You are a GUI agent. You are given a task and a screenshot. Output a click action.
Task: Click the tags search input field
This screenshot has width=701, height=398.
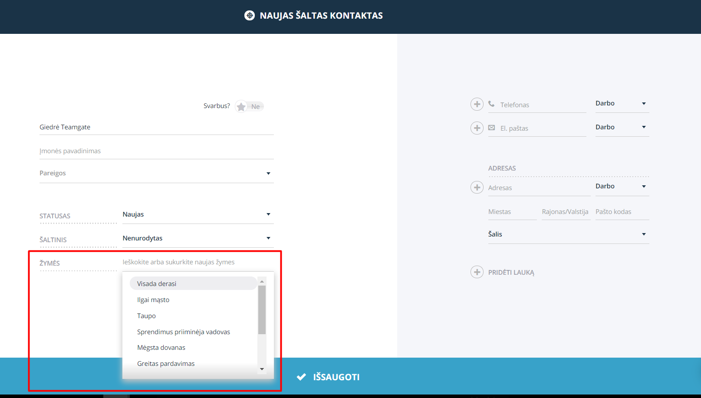pos(198,262)
